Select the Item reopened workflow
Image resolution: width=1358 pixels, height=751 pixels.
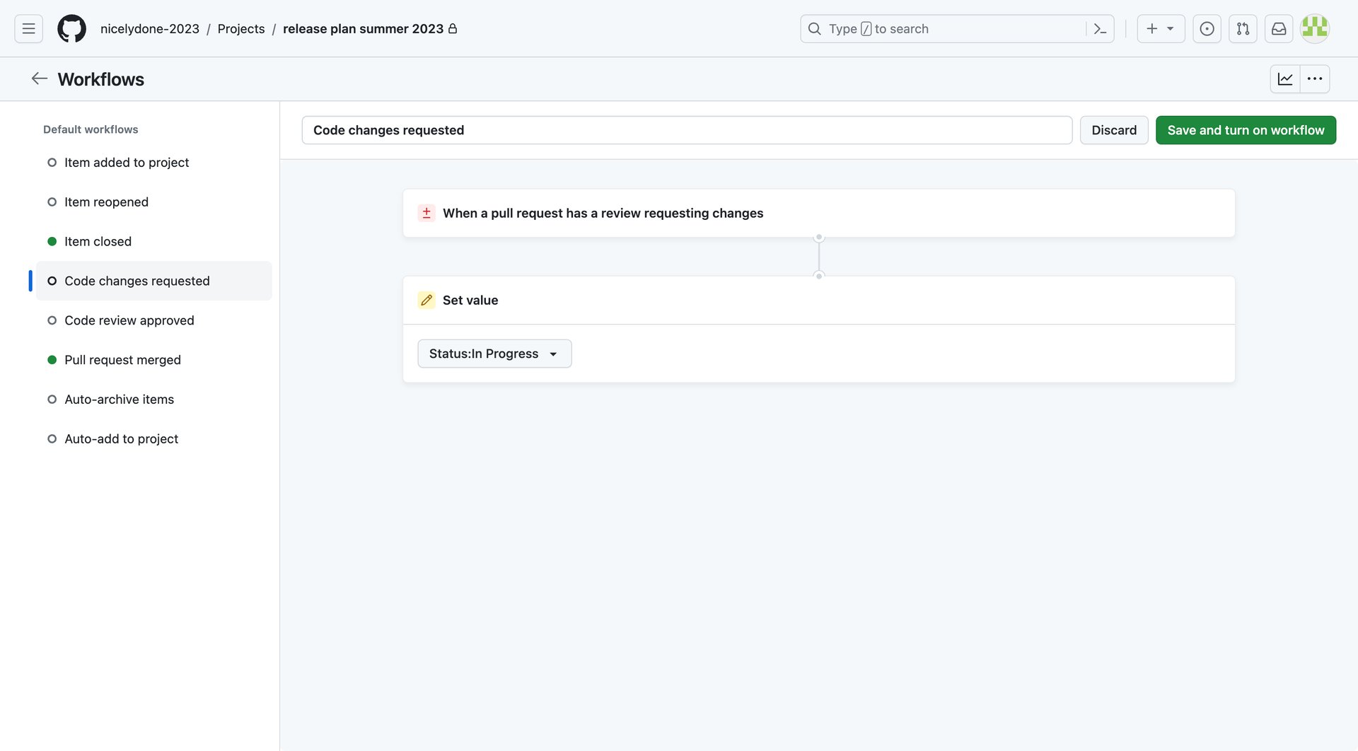click(x=106, y=202)
